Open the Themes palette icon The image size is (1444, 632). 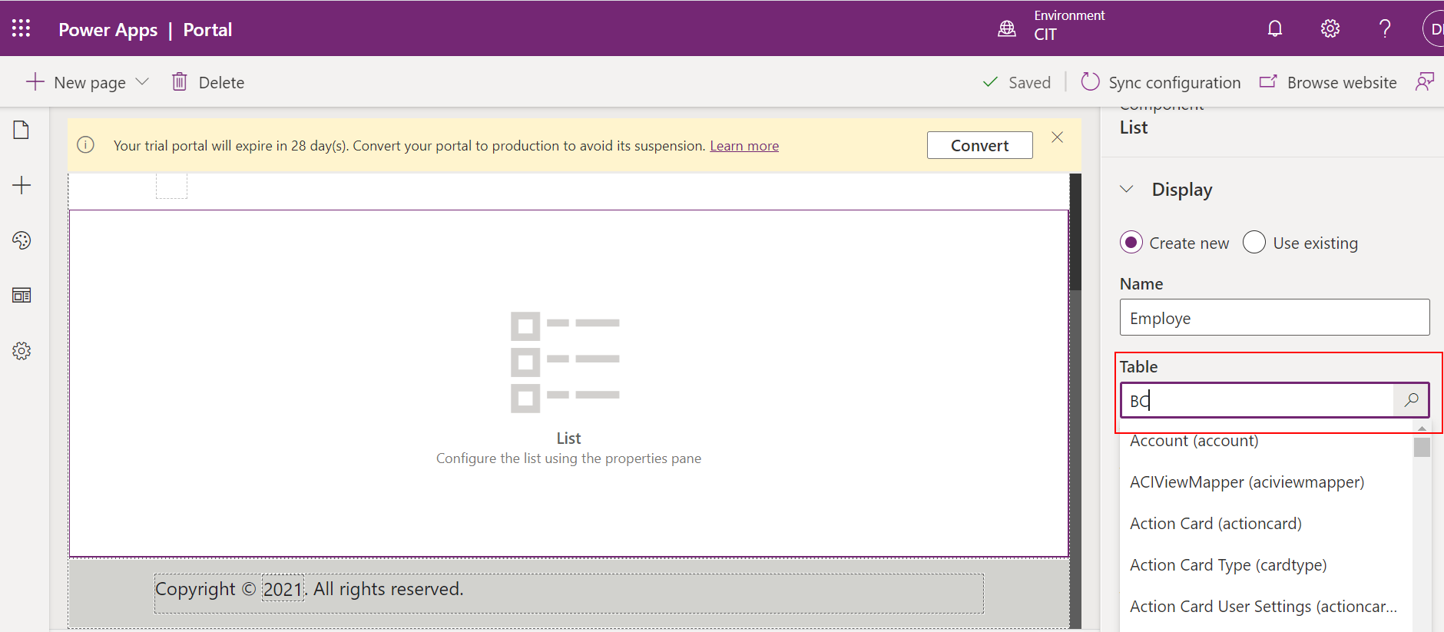pyautogui.click(x=22, y=240)
